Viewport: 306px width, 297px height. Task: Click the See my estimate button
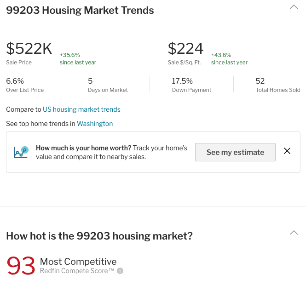point(235,152)
